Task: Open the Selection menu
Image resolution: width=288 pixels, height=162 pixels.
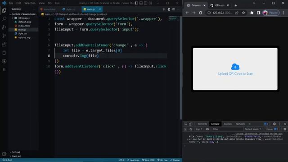Action: [30, 3]
